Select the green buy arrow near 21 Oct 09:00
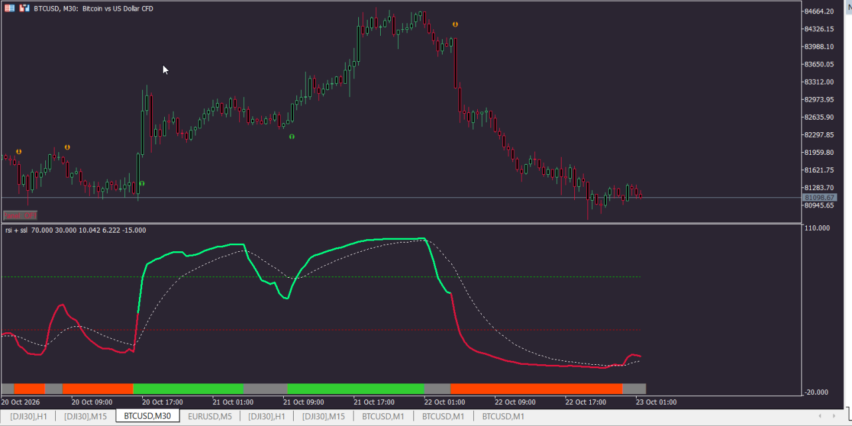The width and height of the screenshot is (852, 426). pos(292,136)
